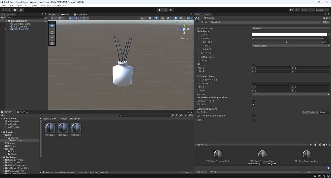The width and height of the screenshot is (331, 178).
Task: Adjust the メタリック slider
Action: [x=286, y=39]
